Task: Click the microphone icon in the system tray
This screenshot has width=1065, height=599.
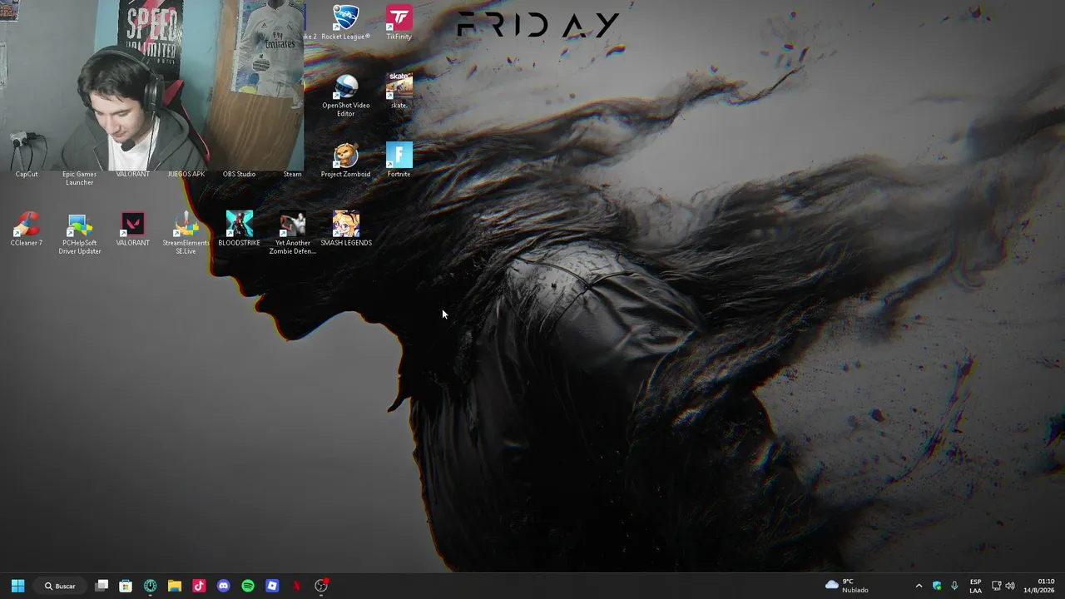Action: (954, 586)
